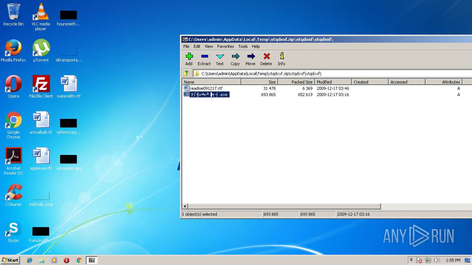Click the taskbar clock 1:55 PM
Screen dimensions: 472x265
453,260
